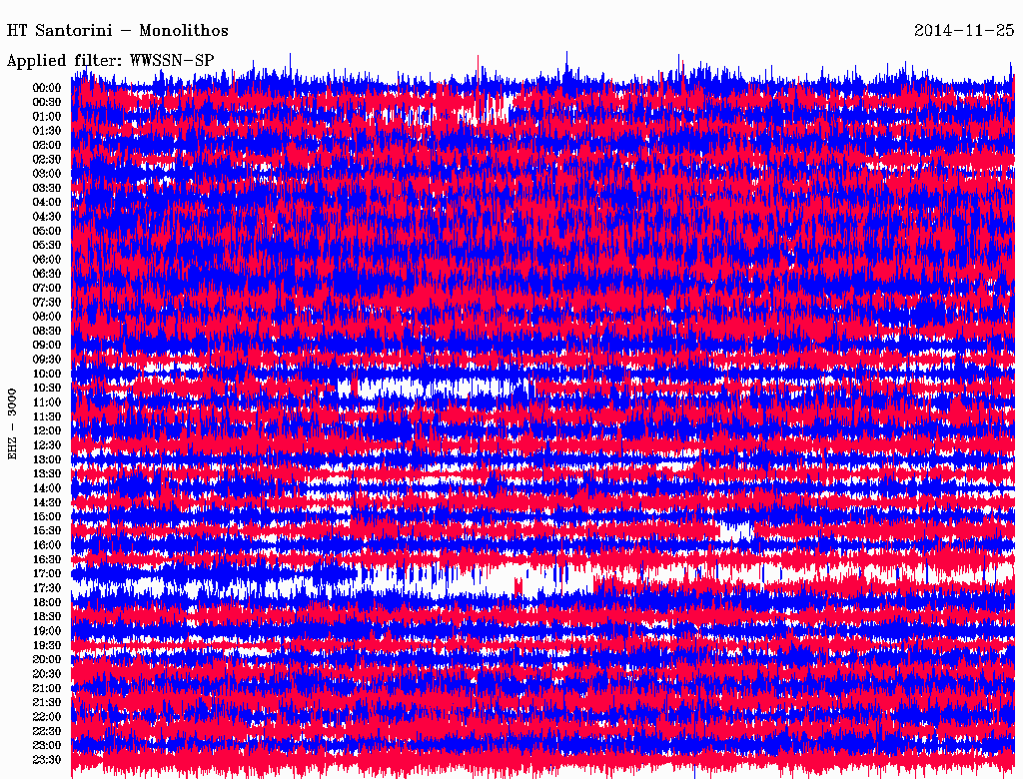
Task: Select the 01:00 time label
Action: pyautogui.click(x=47, y=117)
